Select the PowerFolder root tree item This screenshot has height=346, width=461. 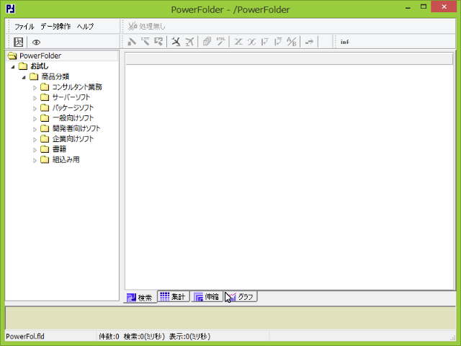tap(40, 56)
